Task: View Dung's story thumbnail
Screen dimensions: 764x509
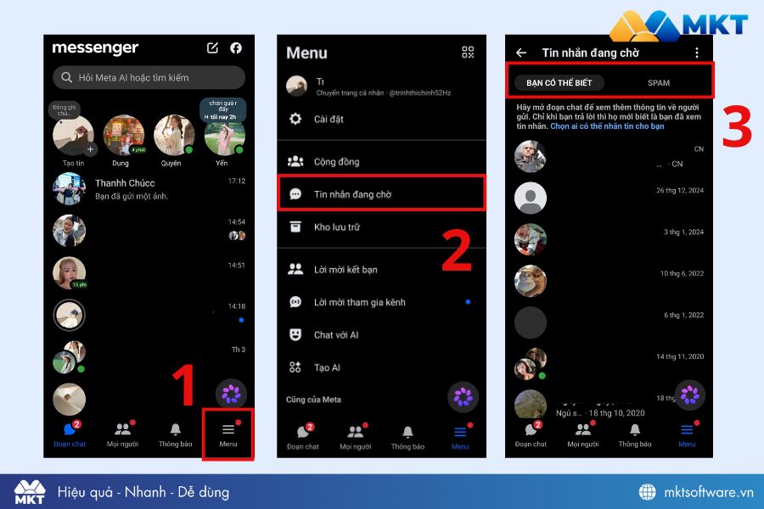Action: tap(124, 136)
